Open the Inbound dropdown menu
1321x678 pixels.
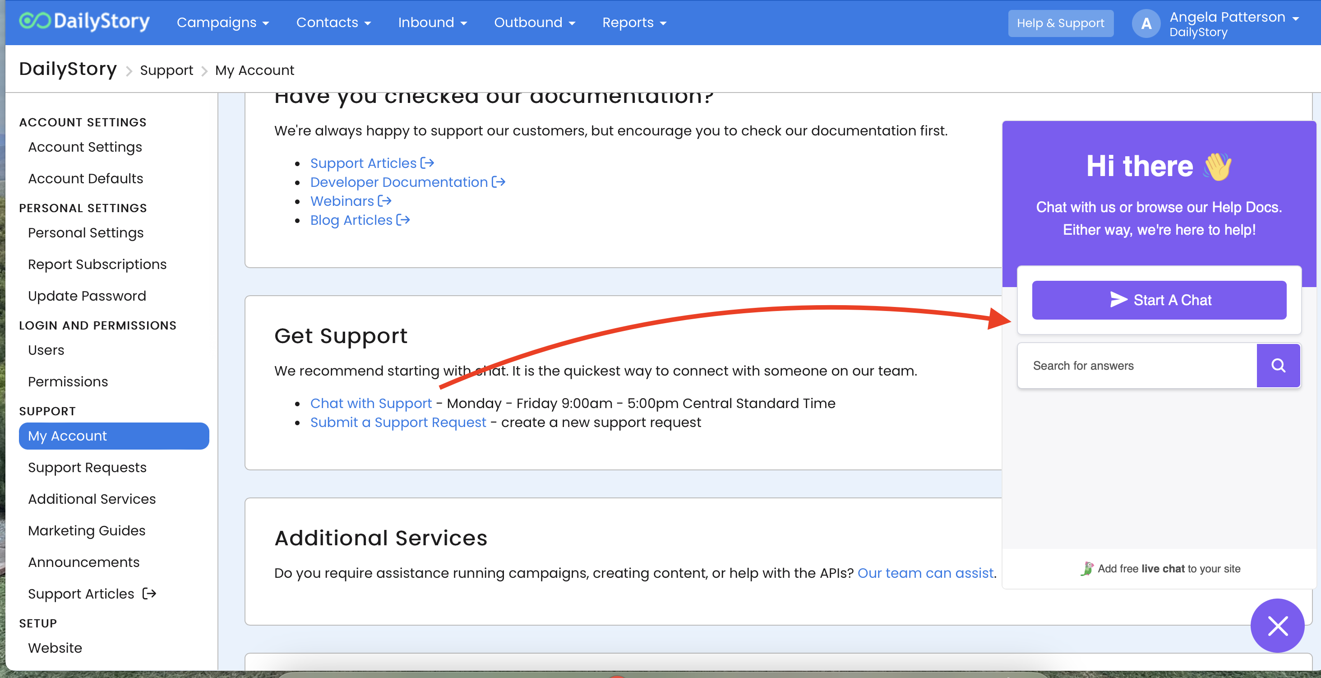pos(432,23)
